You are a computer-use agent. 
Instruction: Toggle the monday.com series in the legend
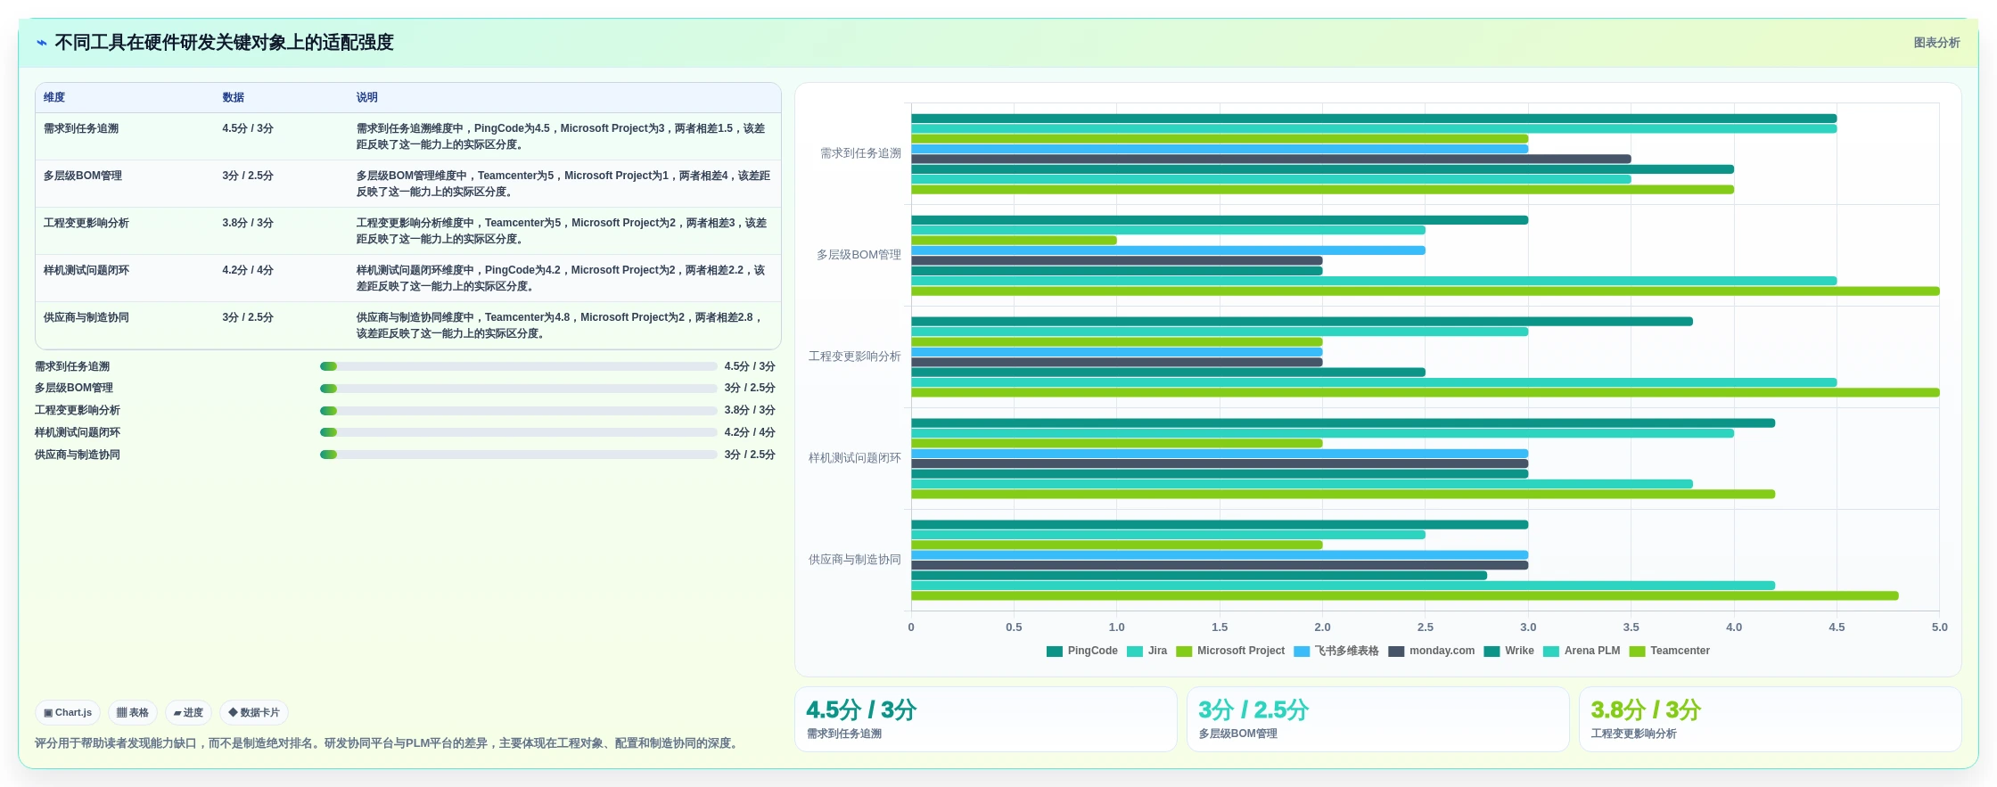point(1432,652)
